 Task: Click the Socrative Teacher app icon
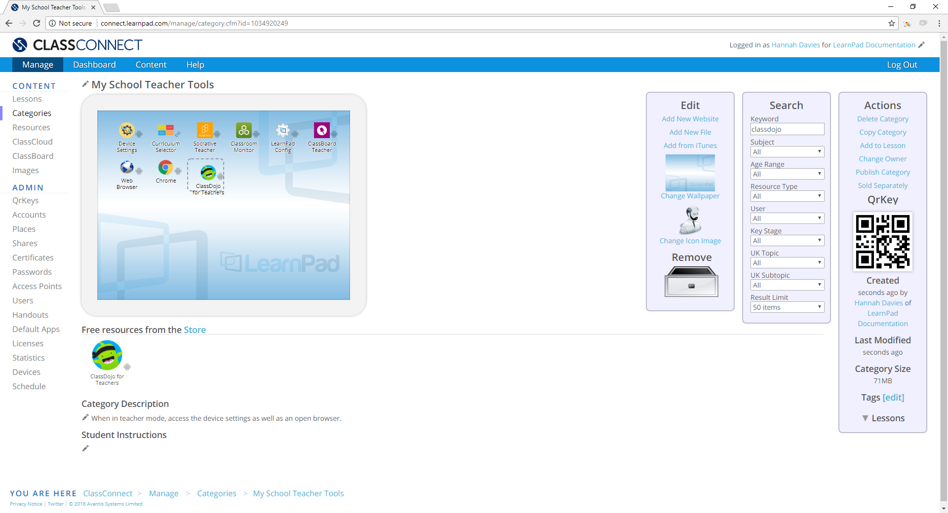click(204, 130)
